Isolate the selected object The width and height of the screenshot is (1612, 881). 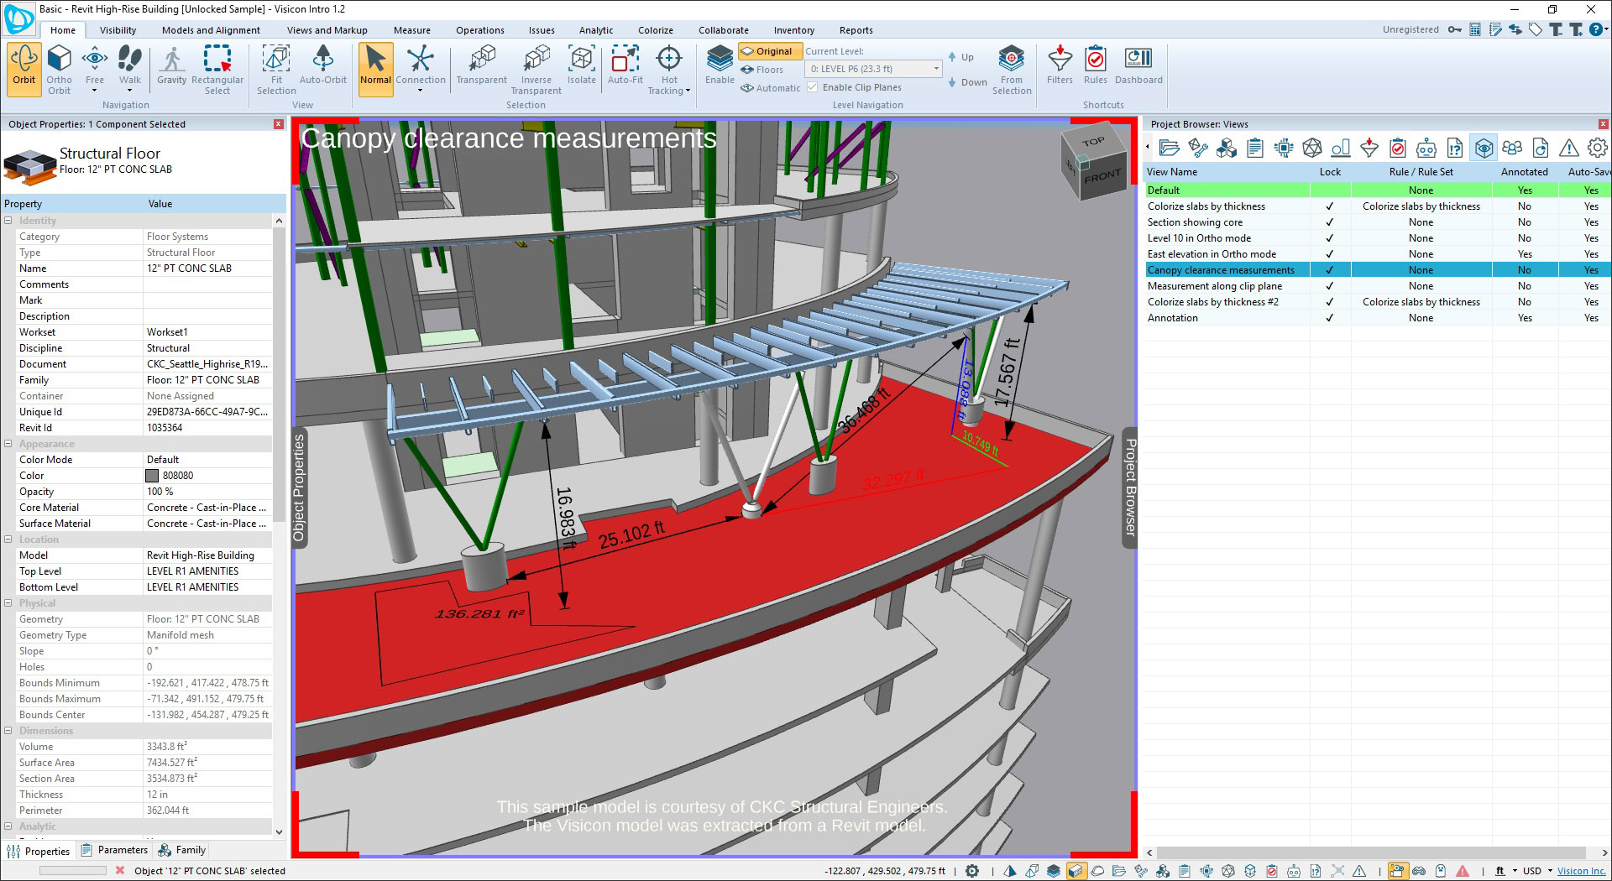point(581,65)
